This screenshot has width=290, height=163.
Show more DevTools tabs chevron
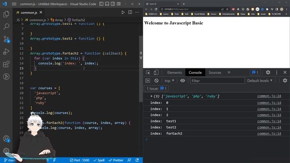[229, 72]
